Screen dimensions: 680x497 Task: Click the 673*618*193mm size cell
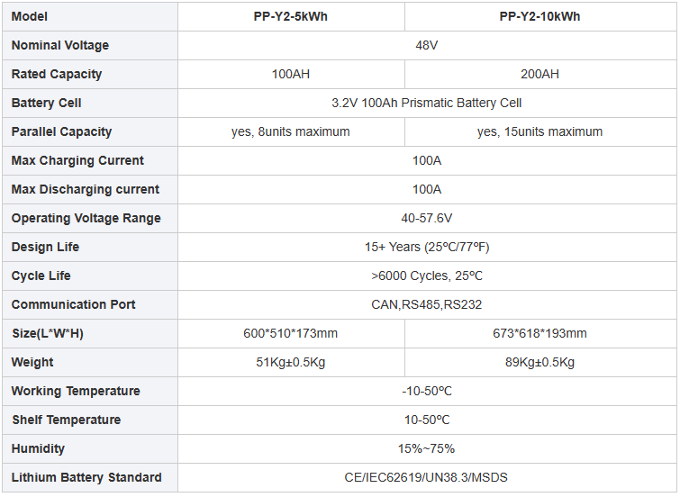[x=540, y=333]
